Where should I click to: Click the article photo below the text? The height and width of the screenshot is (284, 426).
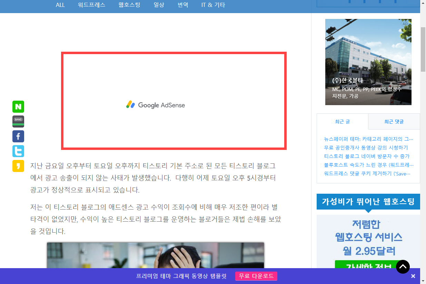pyautogui.click(x=156, y=255)
